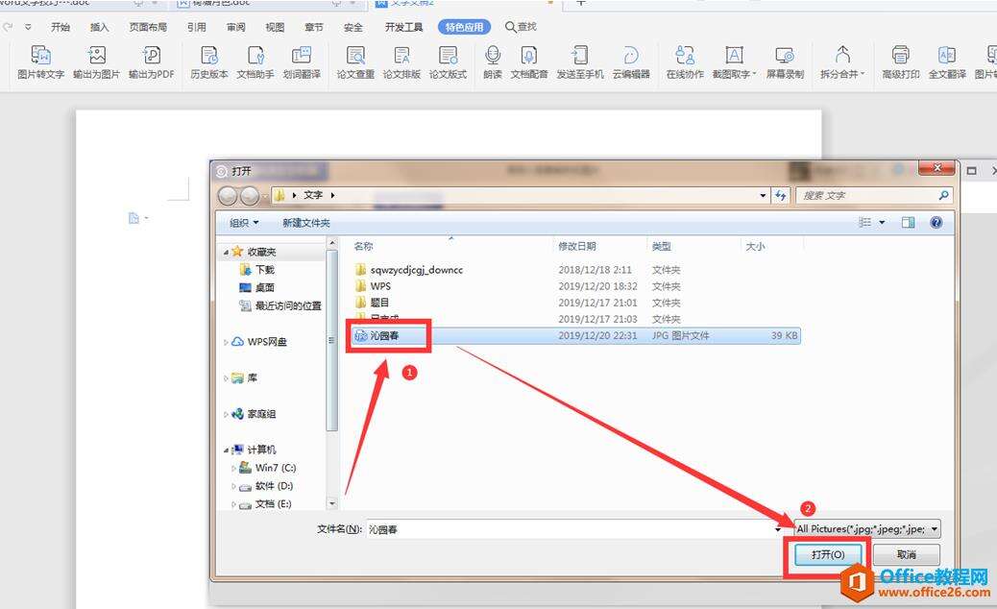Select the Win7 (C:) drive
This screenshot has width=997, height=609.
pyautogui.click(x=268, y=468)
